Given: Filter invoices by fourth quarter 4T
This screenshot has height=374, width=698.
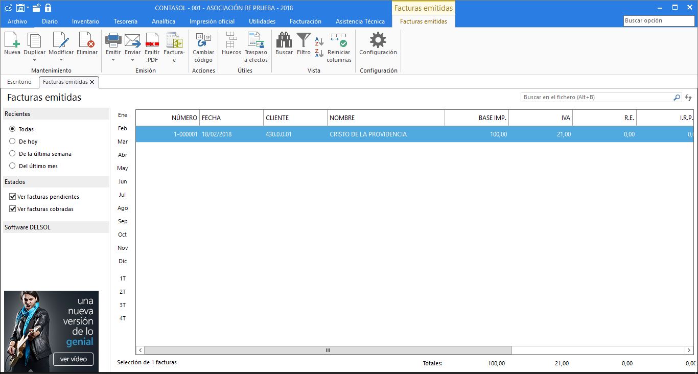Looking at the screenshot, I should point(123,318).
